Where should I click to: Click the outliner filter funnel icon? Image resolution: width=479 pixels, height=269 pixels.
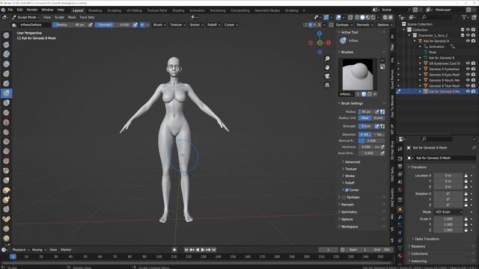tap(464, 17)
